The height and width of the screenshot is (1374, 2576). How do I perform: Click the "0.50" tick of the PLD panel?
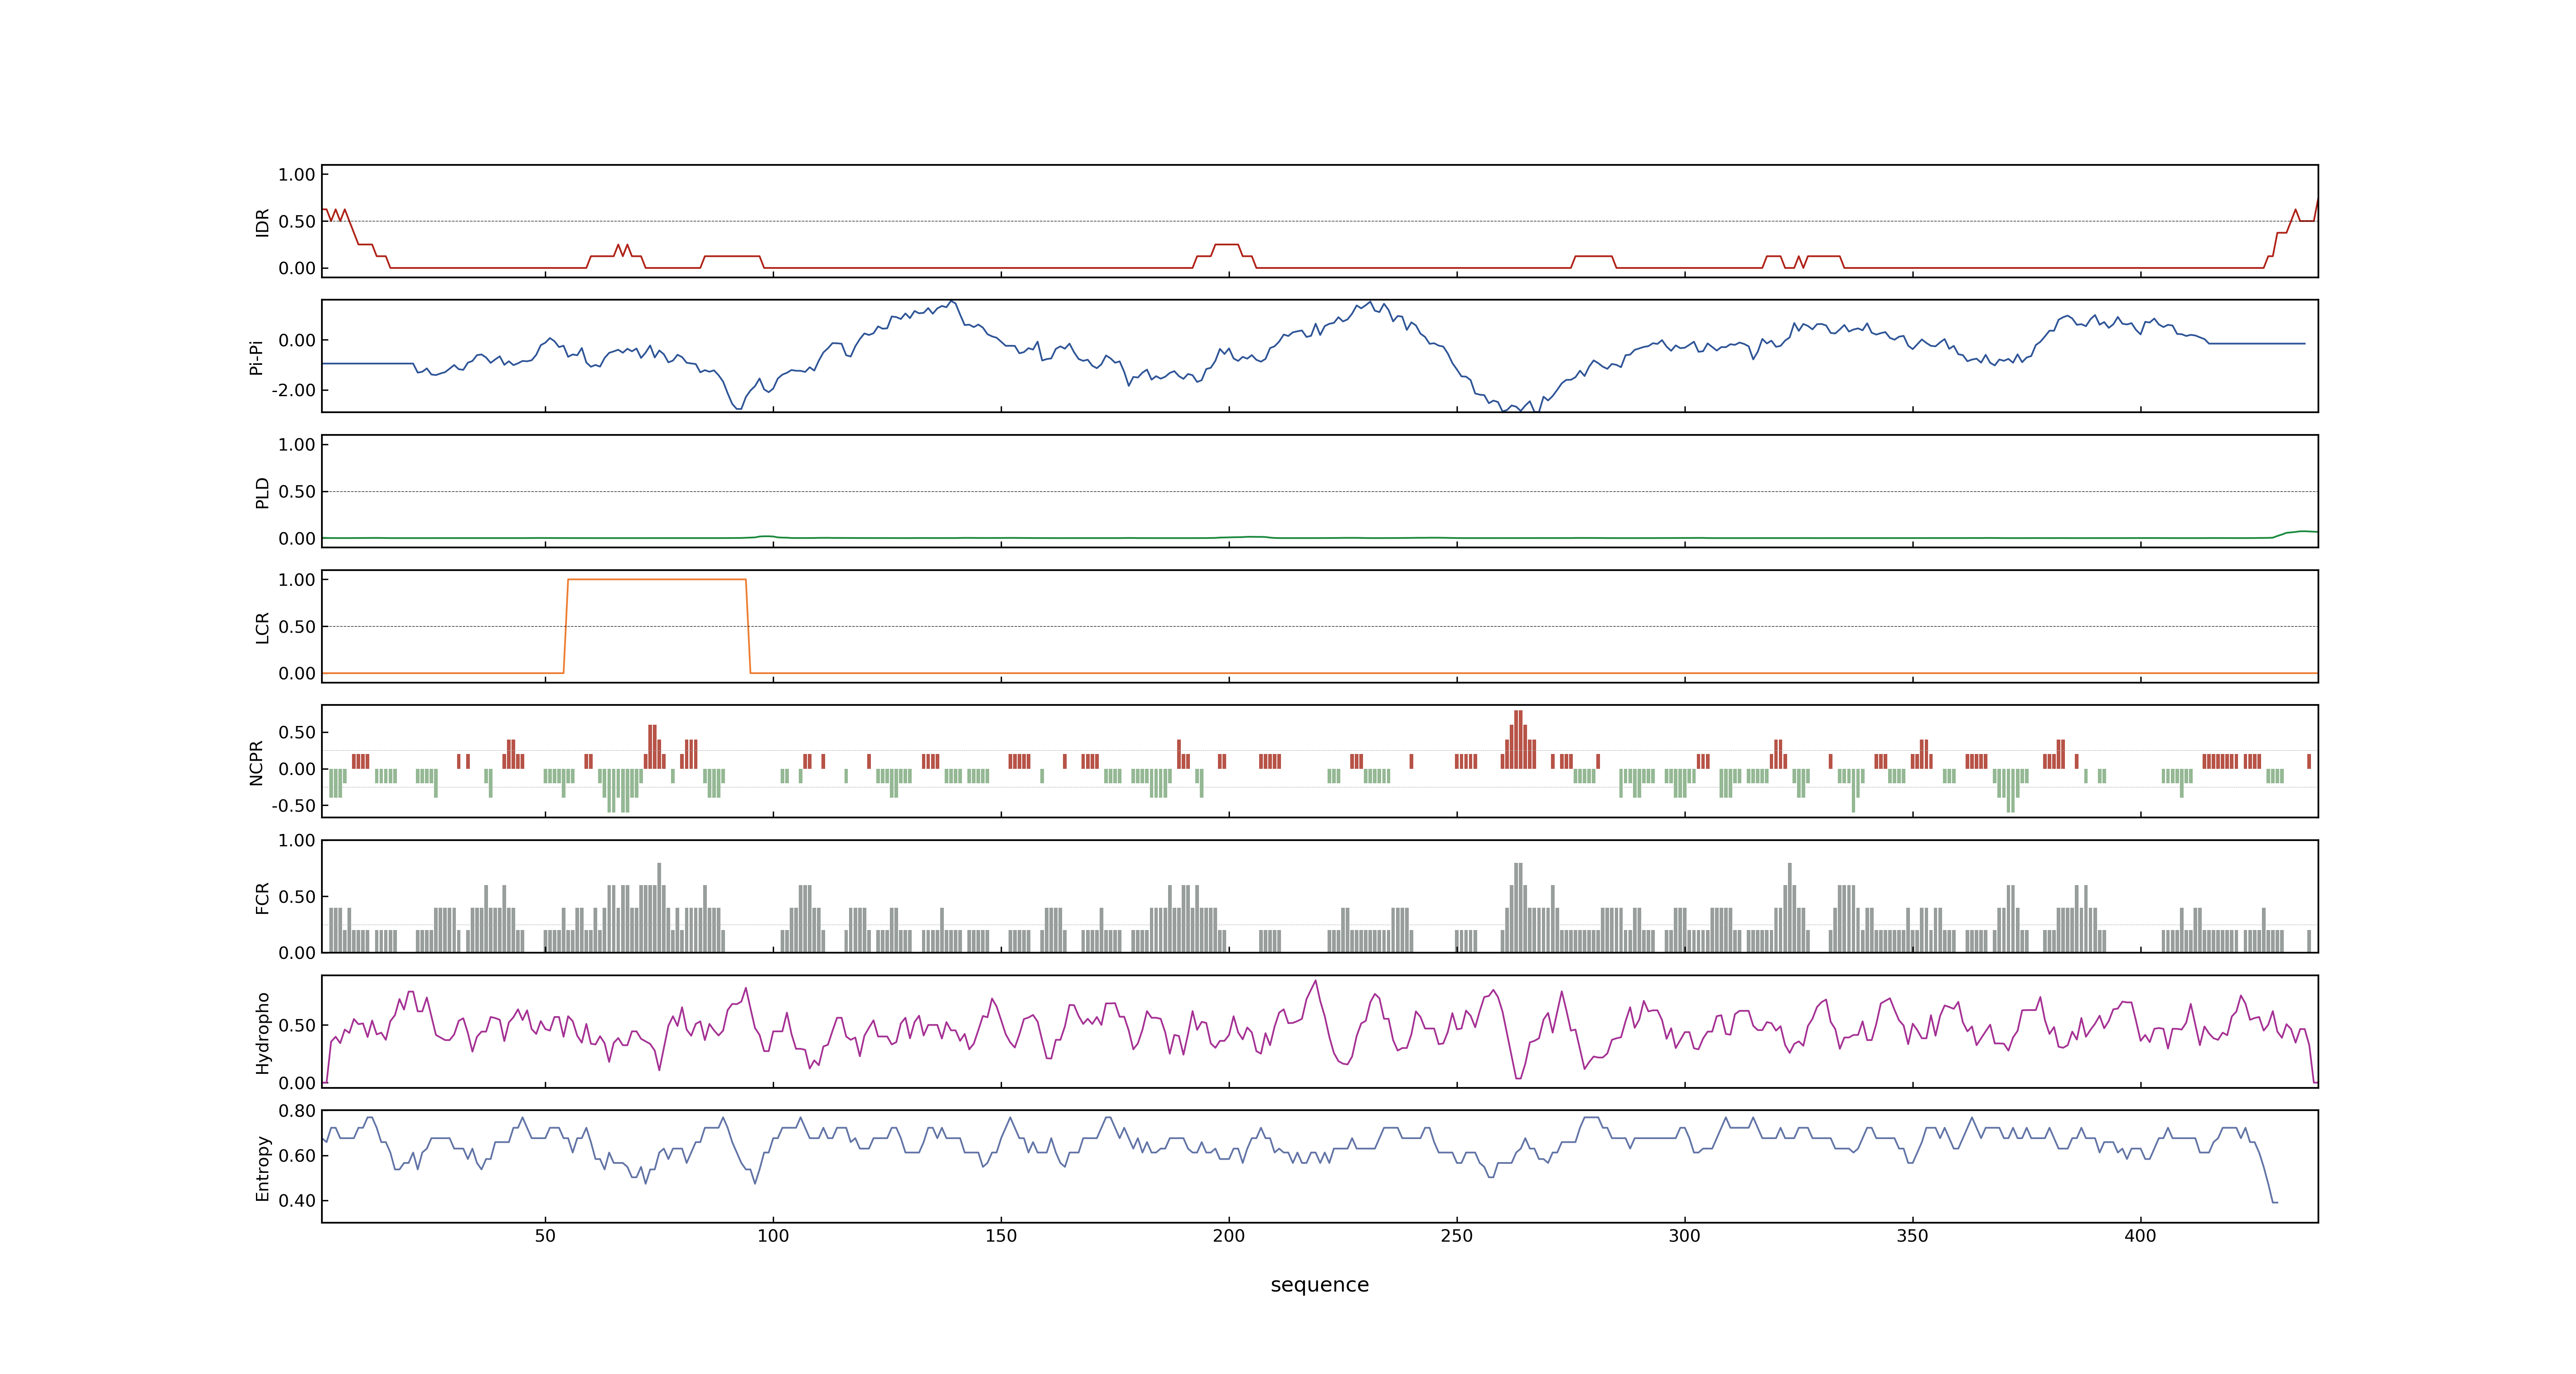[297, 492]
